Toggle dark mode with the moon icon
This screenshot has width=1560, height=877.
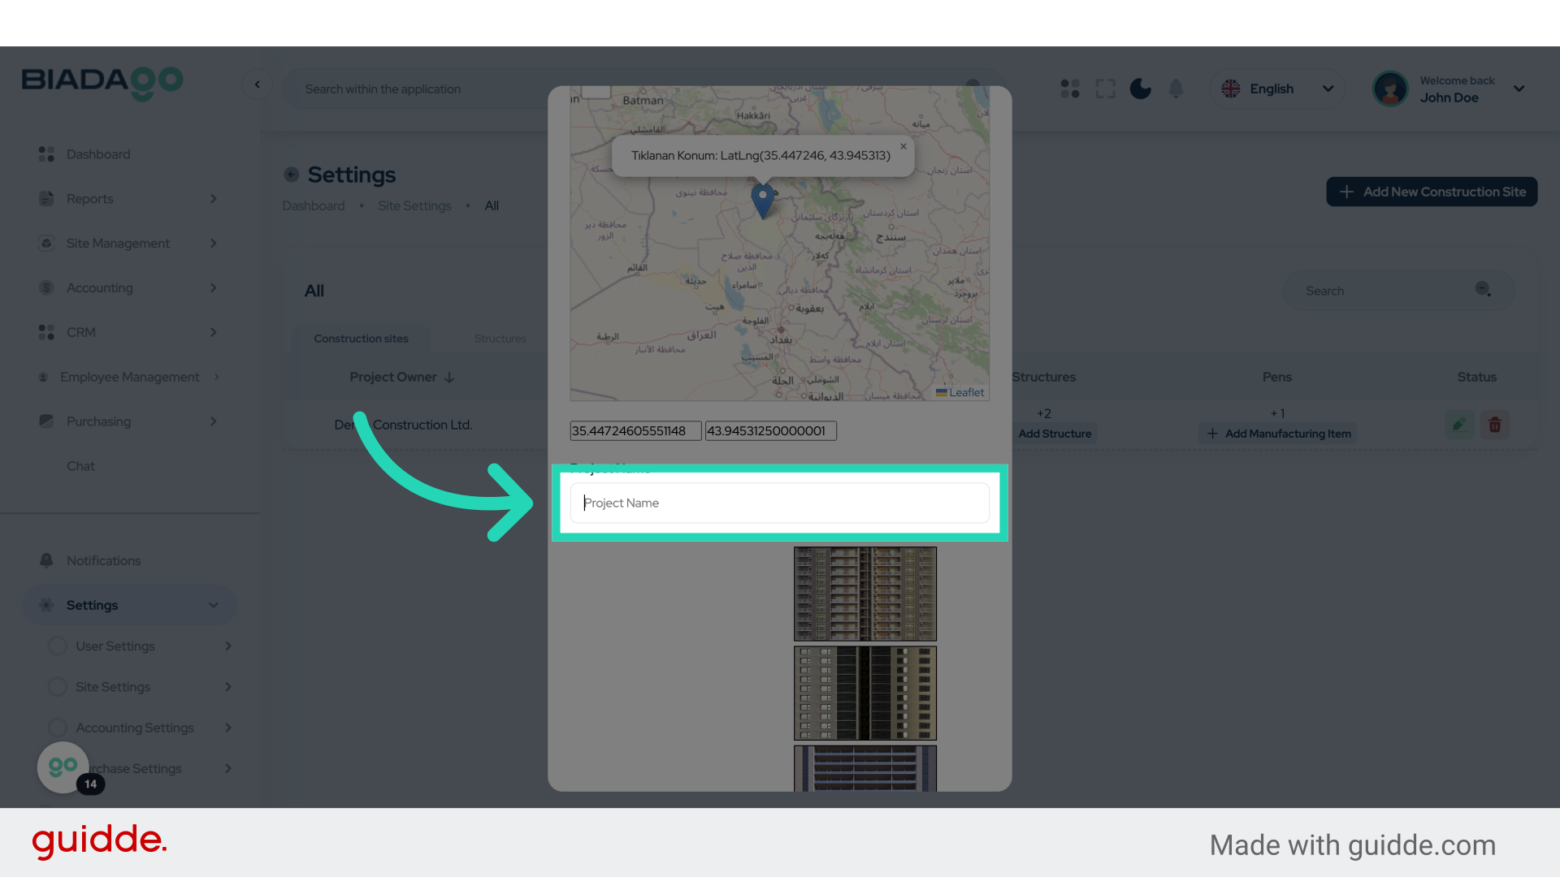[x=1140, y=89]
